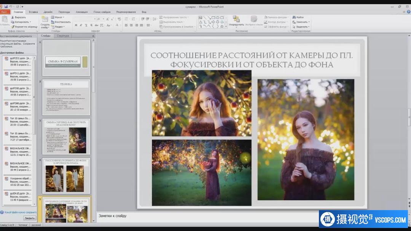
Task: Switch to the Анимация tab
Action: (81, 12)
